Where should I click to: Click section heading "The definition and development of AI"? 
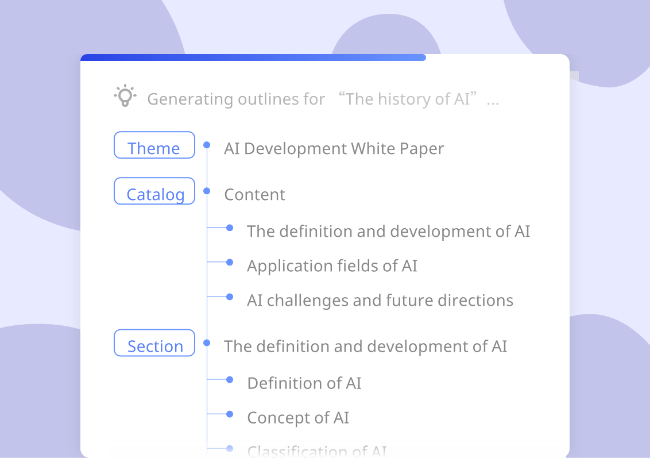[366, 347]
